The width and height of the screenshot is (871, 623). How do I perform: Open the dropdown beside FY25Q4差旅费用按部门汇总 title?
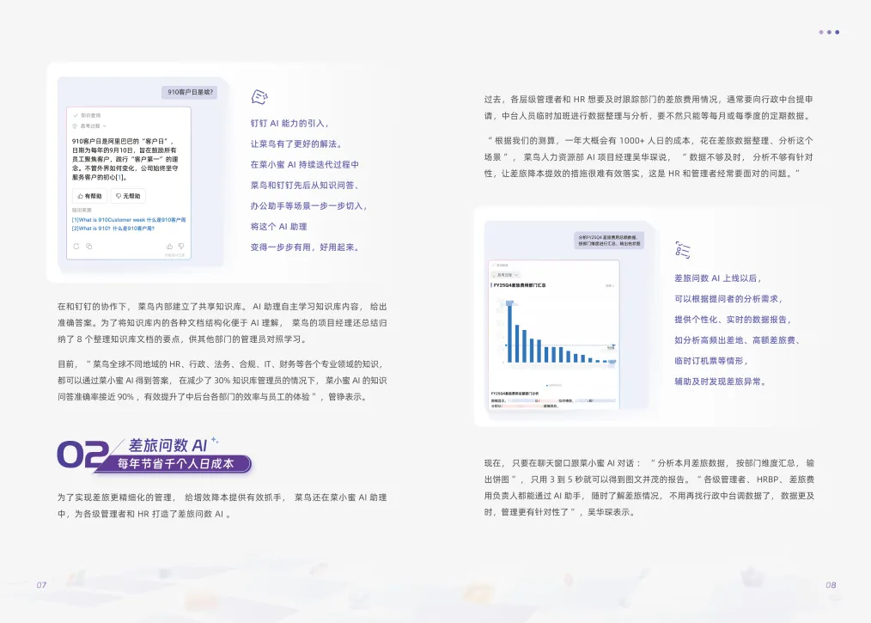click(x=609, y=284)
